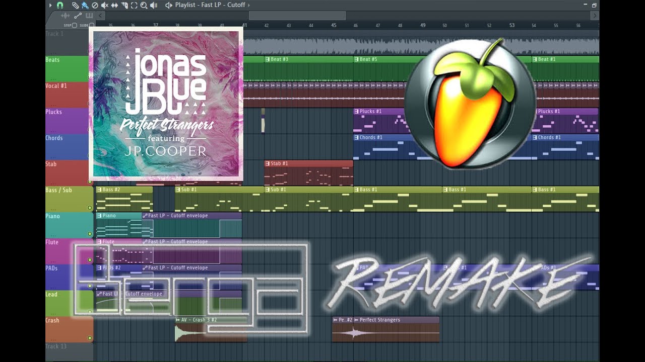Image resolution: width=645 pixels, height=362 pixels.
Task: Select the Slice tool
Action: (x=124, y=5)
